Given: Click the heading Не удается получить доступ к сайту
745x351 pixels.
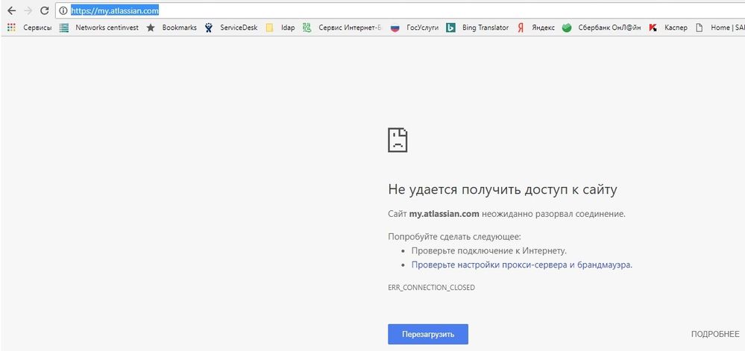Looking at the screenshot, I should pyautogui.click(x=503, y=190).
